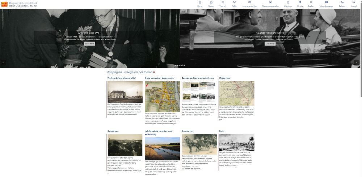This screenshot has width=362, height=177.
Task: Click the Stand van zaken village map thumbnail
Action: coord(162,96)
